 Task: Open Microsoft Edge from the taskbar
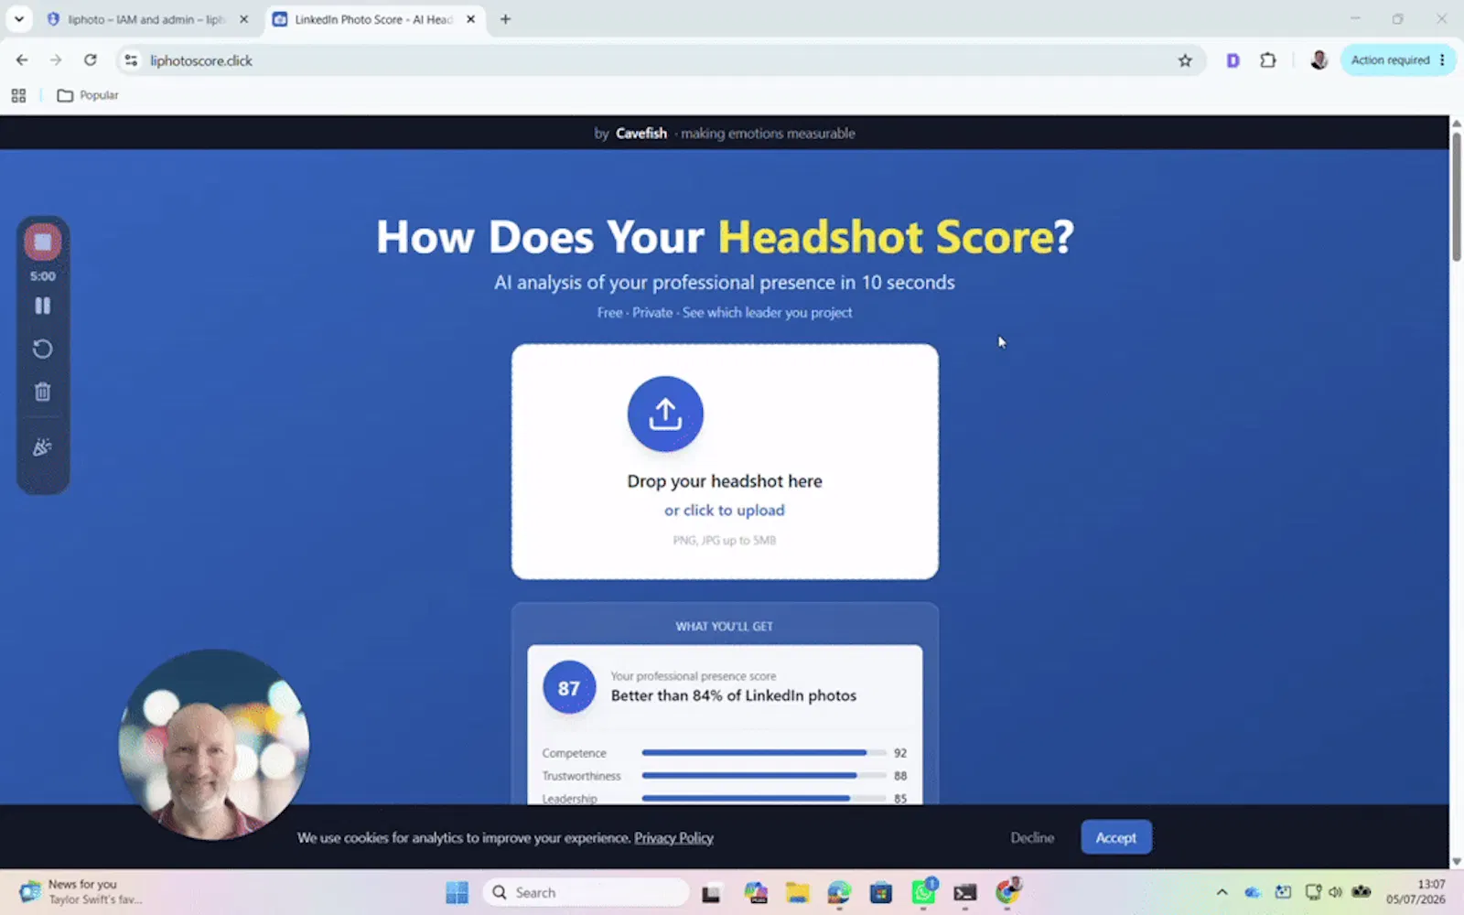[x=839, y=892]
